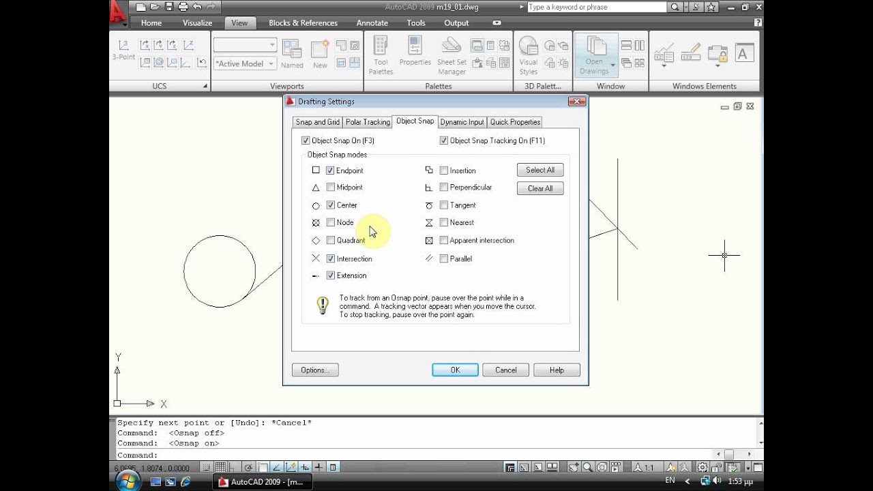The width and height of the screenshot is (873, 491).
Task: Switch to the Polar Tracking tab
Action: click(368, 122)
